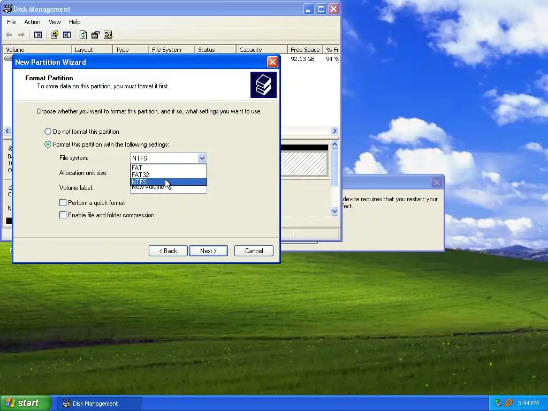Click the horizontal scrollbar left arrow
Image resolution: width=548 pixels, height=411 pixels.
tap(7, 131)
